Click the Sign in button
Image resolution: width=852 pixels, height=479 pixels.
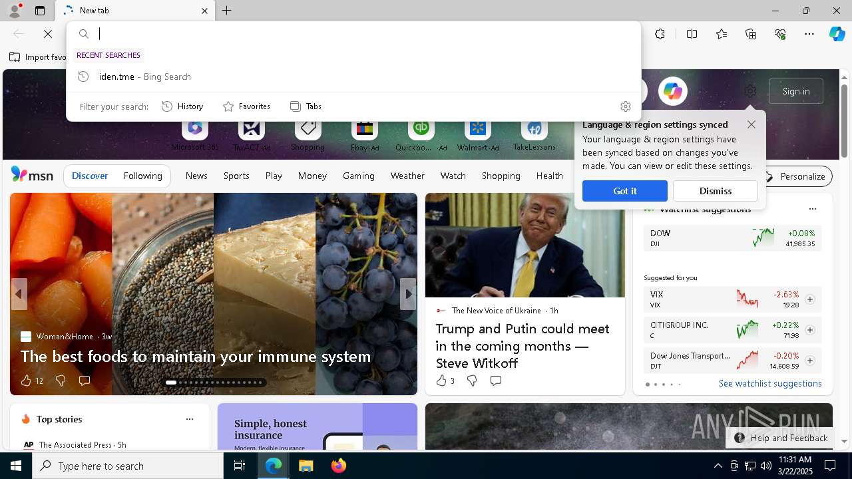pos(796,91)
